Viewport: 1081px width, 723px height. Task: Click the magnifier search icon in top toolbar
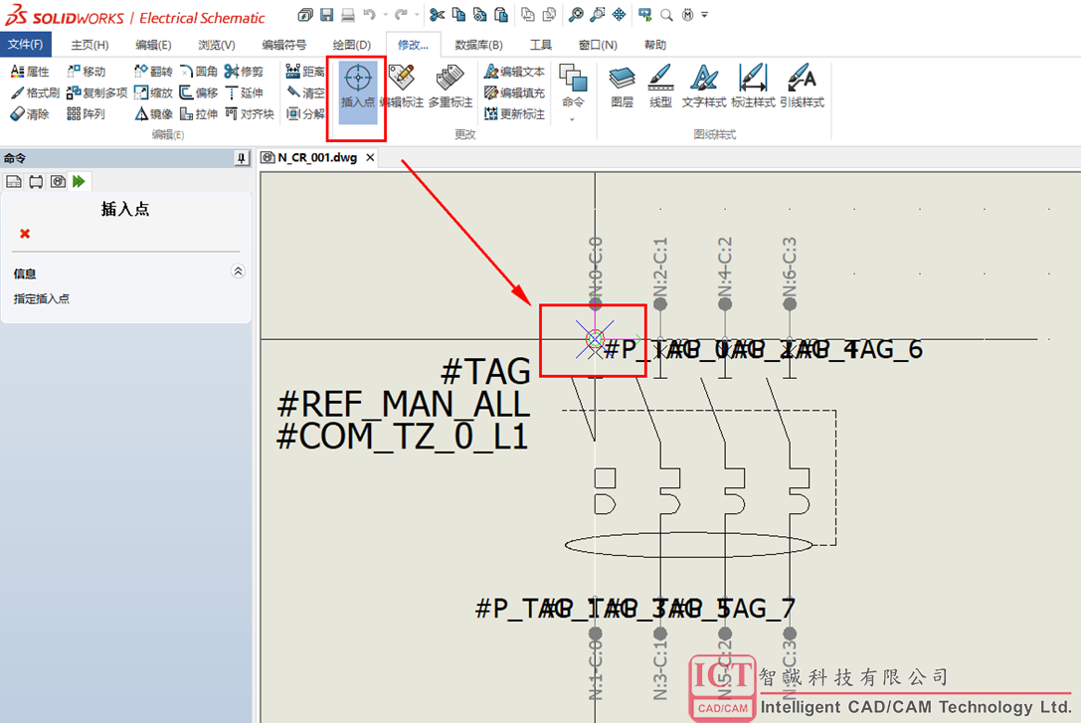pos(666,15)
